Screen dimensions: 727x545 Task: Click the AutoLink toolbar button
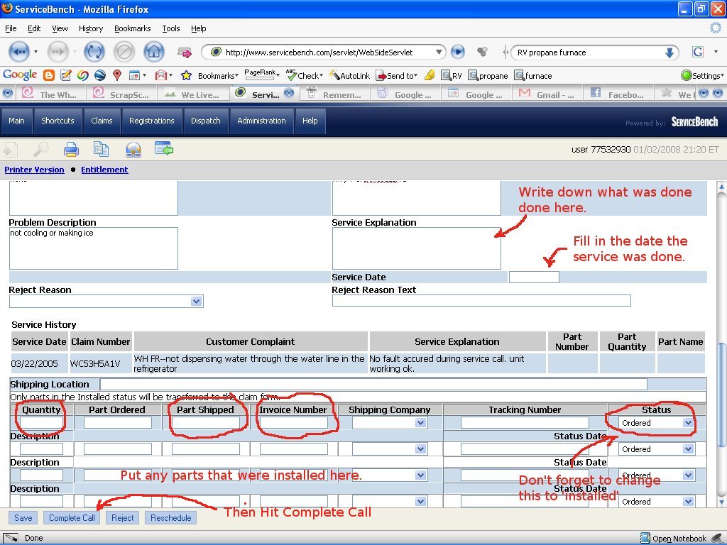click(x=349, y=75)
